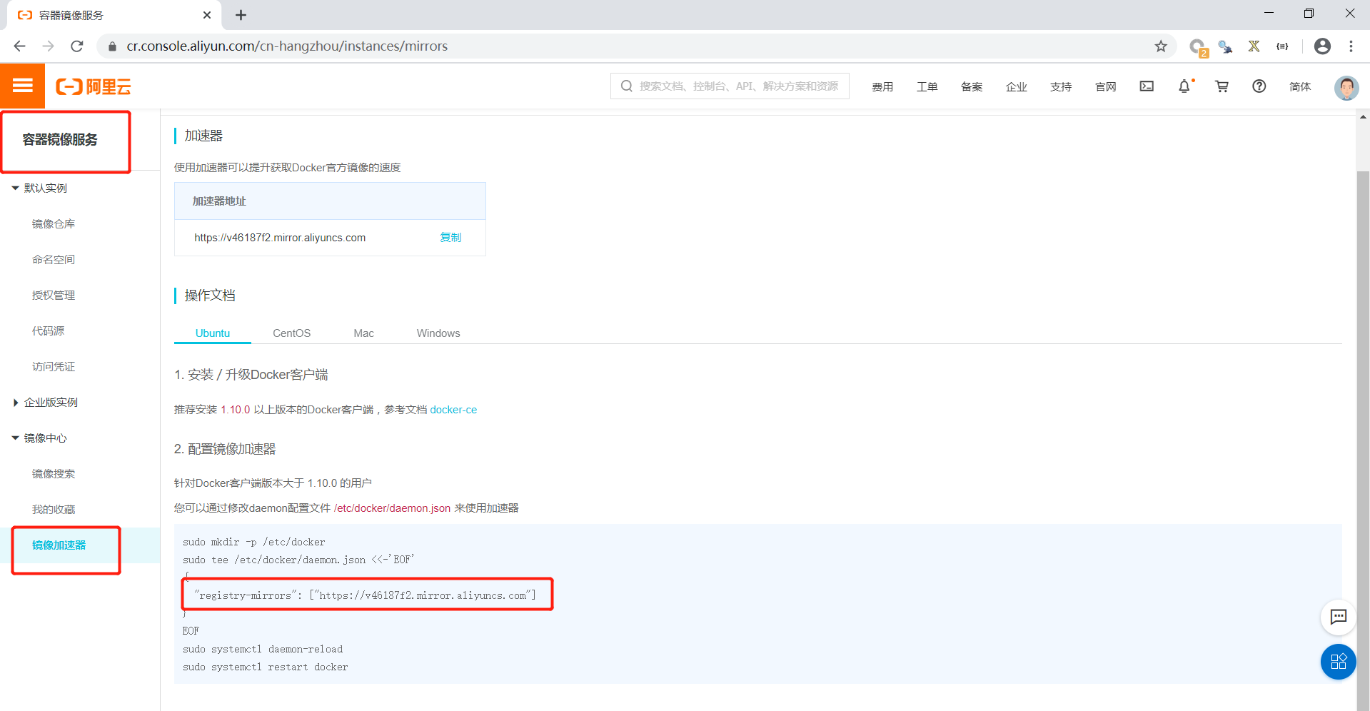Click the extension icon with badge 2
The width and height of the screenshot is (1370, 711).
(1198, 47)
